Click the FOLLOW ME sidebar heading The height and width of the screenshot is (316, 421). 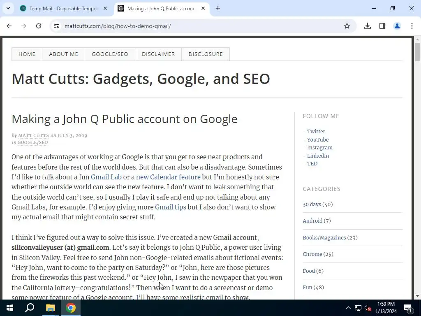click(321, 116)
